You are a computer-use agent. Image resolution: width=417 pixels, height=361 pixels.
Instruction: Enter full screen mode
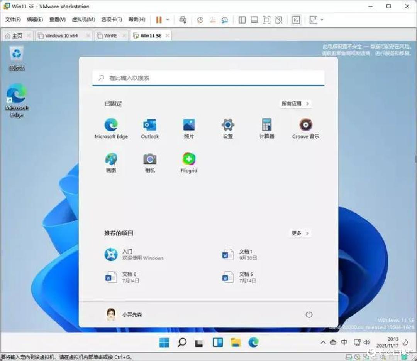coord(266,20)
